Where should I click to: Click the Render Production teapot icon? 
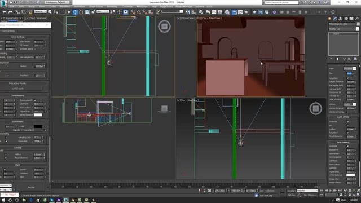(x=246, y=12)
